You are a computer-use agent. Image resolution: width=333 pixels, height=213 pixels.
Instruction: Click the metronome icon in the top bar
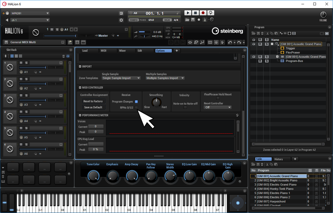205,20
